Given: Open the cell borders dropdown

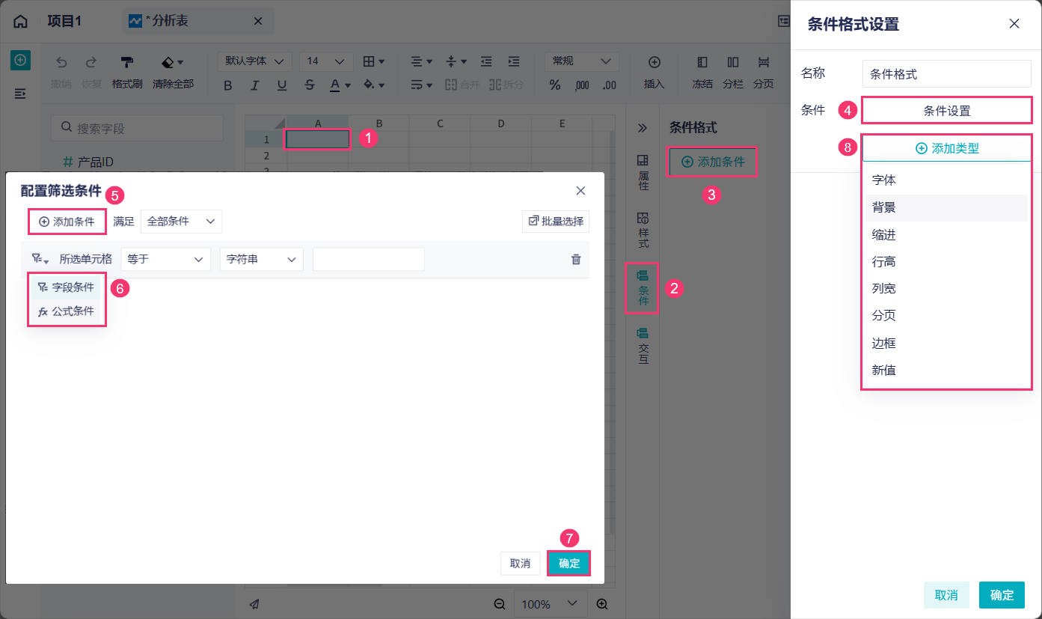Looking at the screenshot, I should (x=373, y=61).
